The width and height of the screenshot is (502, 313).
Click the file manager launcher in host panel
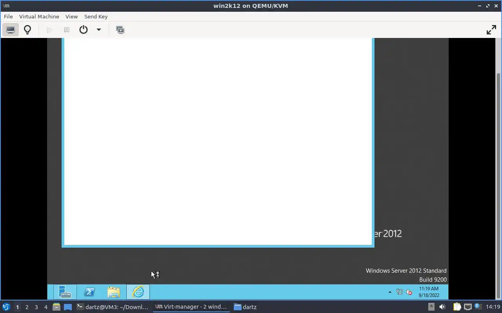click(56, 307)
